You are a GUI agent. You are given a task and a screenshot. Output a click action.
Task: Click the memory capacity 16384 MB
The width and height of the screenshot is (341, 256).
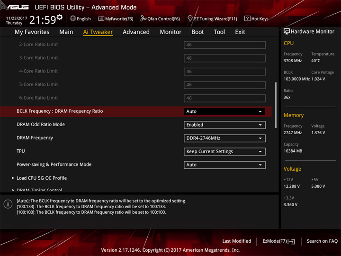tap(293, 151)
